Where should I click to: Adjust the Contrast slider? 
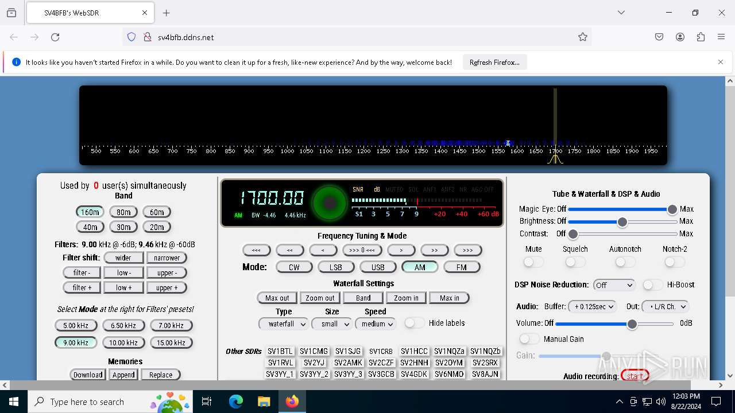pyautogui.click(x=622, y=234)
